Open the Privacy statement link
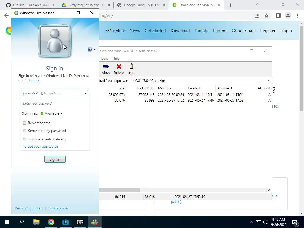 point(29,208)
